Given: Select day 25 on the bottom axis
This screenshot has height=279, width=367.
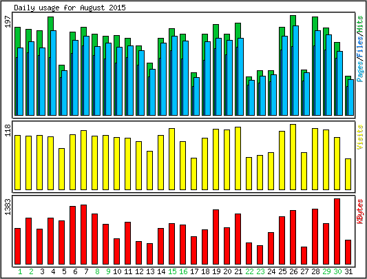Looking at the screenshot, I should pos(282,271).
